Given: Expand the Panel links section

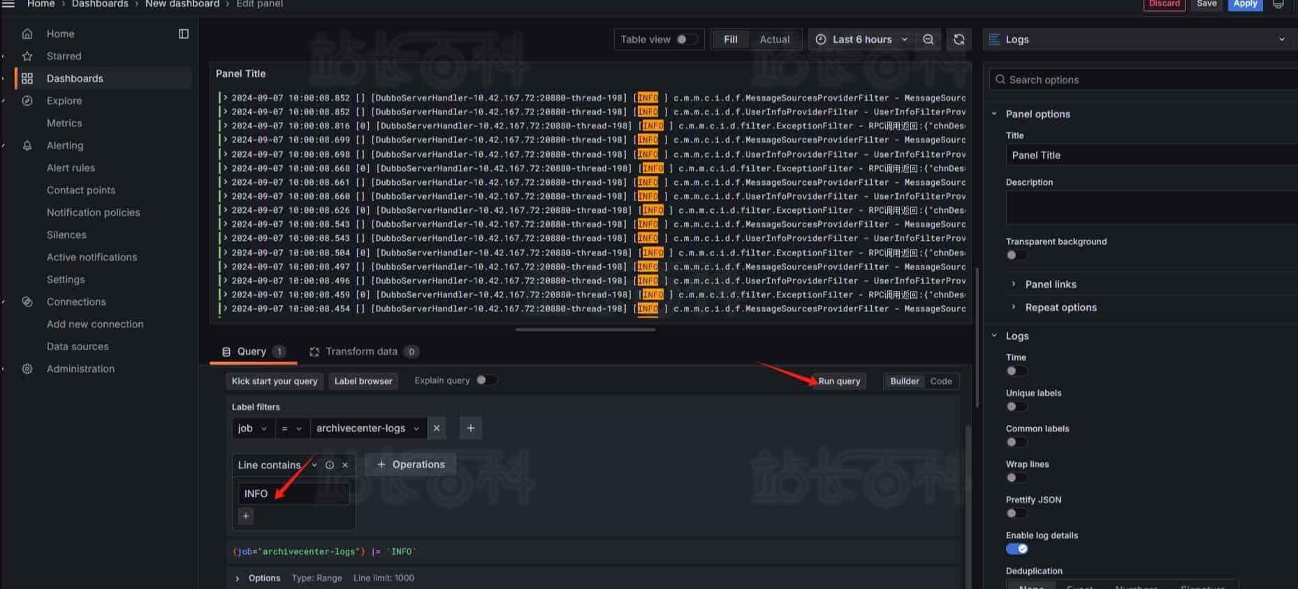Looking at the screenshot, I should pyautogui.click(x=1050, y=284).
